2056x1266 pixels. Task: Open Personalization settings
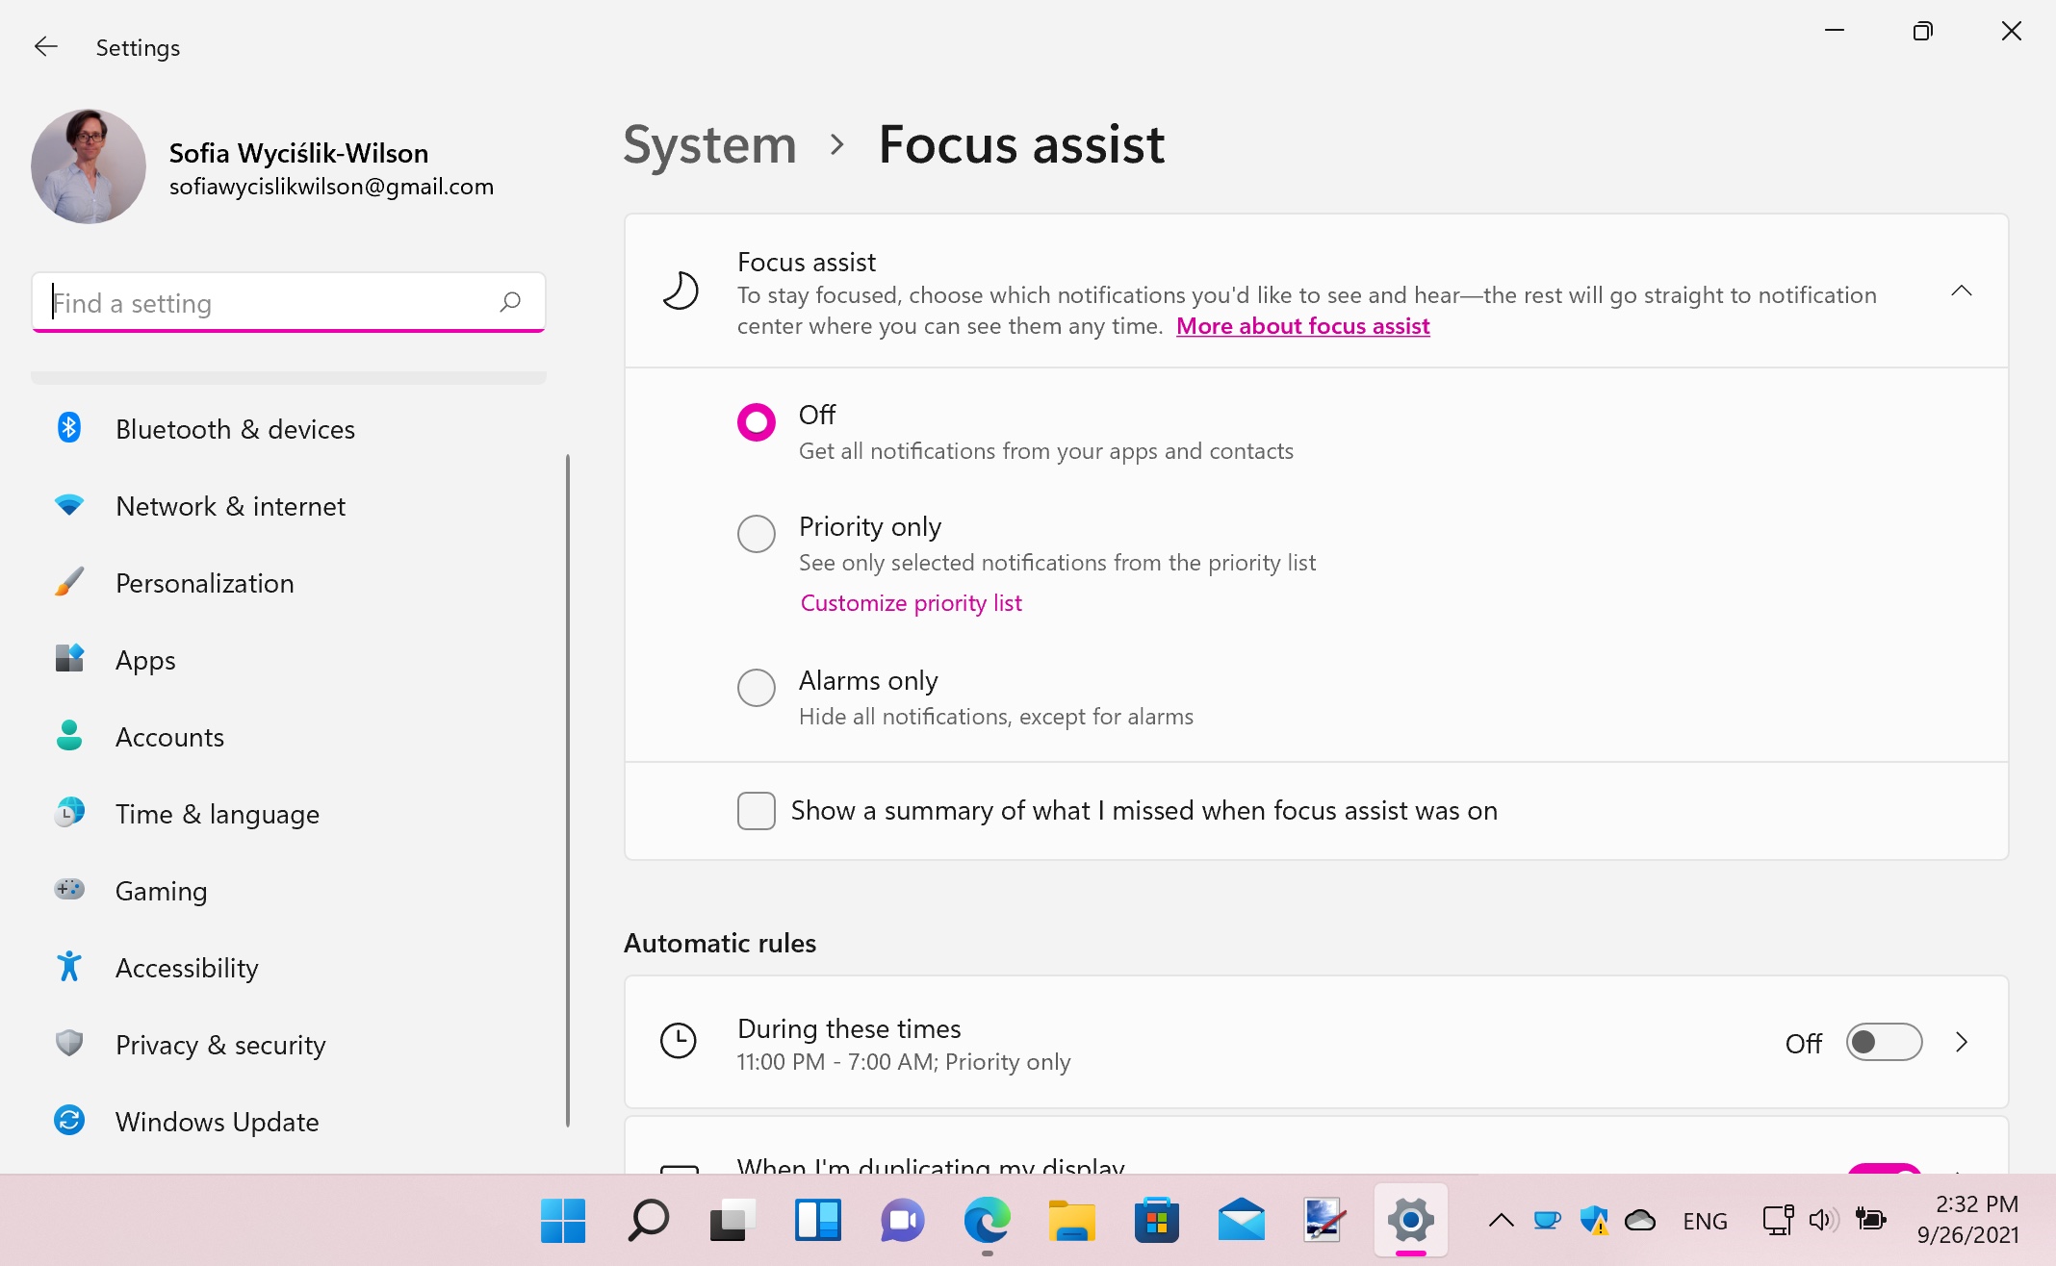click(x=289, y=582)
